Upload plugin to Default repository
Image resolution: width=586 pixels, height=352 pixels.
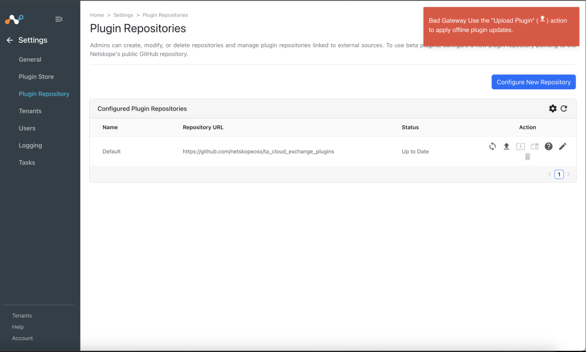pyautogui.click(x=506, y=146)
